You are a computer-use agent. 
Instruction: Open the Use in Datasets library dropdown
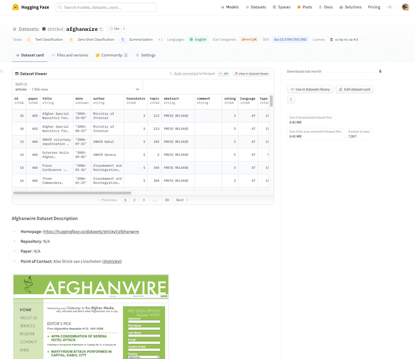tap(310, 89)
